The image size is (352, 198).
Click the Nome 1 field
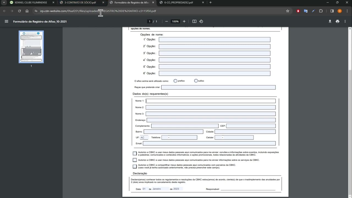[x=211, y=101]
